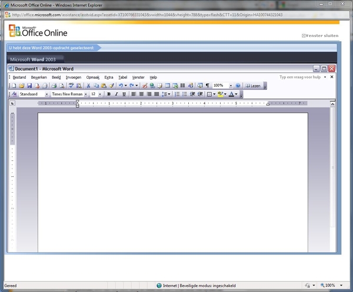353x292 pixels.
Task: Open the Bewerken menu
Action: pyautogui.click(x=39, y=78)
